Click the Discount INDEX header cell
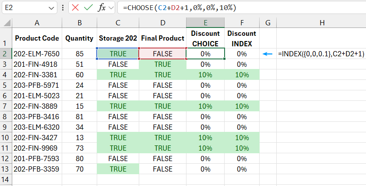This screenshot has width=366, height=186. pos(242,38)
